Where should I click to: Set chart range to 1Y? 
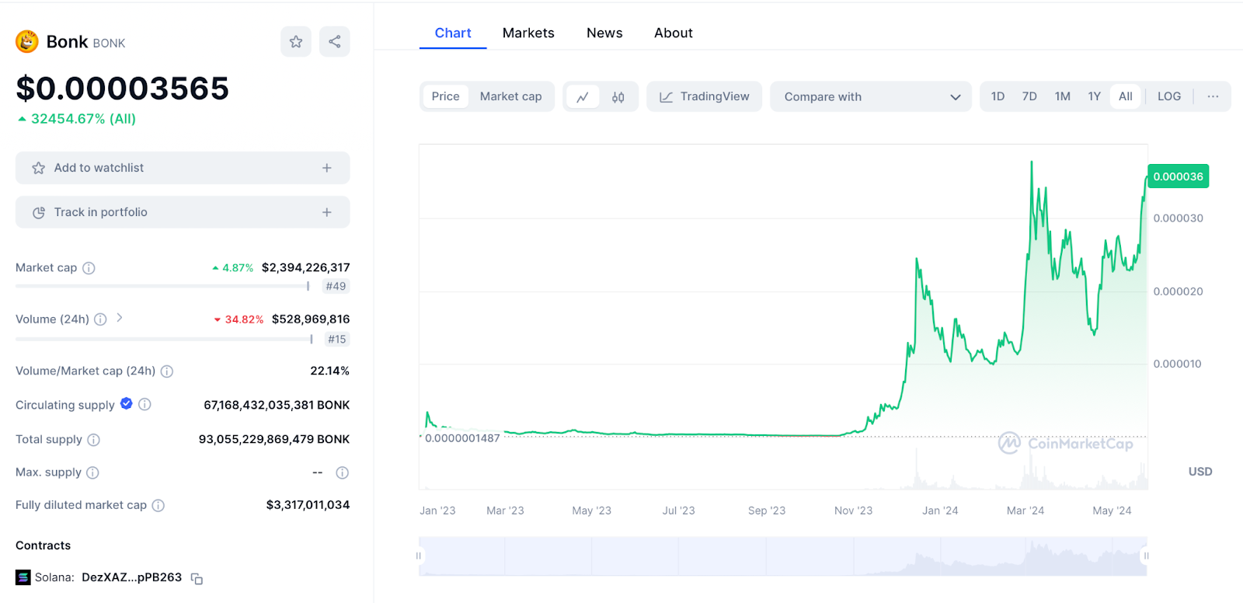coord(1095,96)
